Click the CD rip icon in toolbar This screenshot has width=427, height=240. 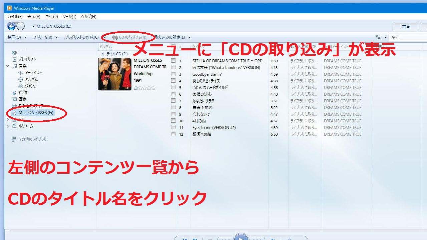[x=115, y=37]
